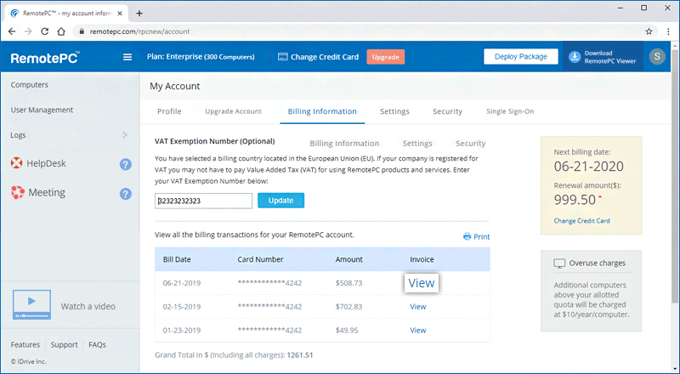Image resolution: width=680 pixels, height=374 pixels.
Task: Click Change Credit Card under renewal amount
Action: 581,221
